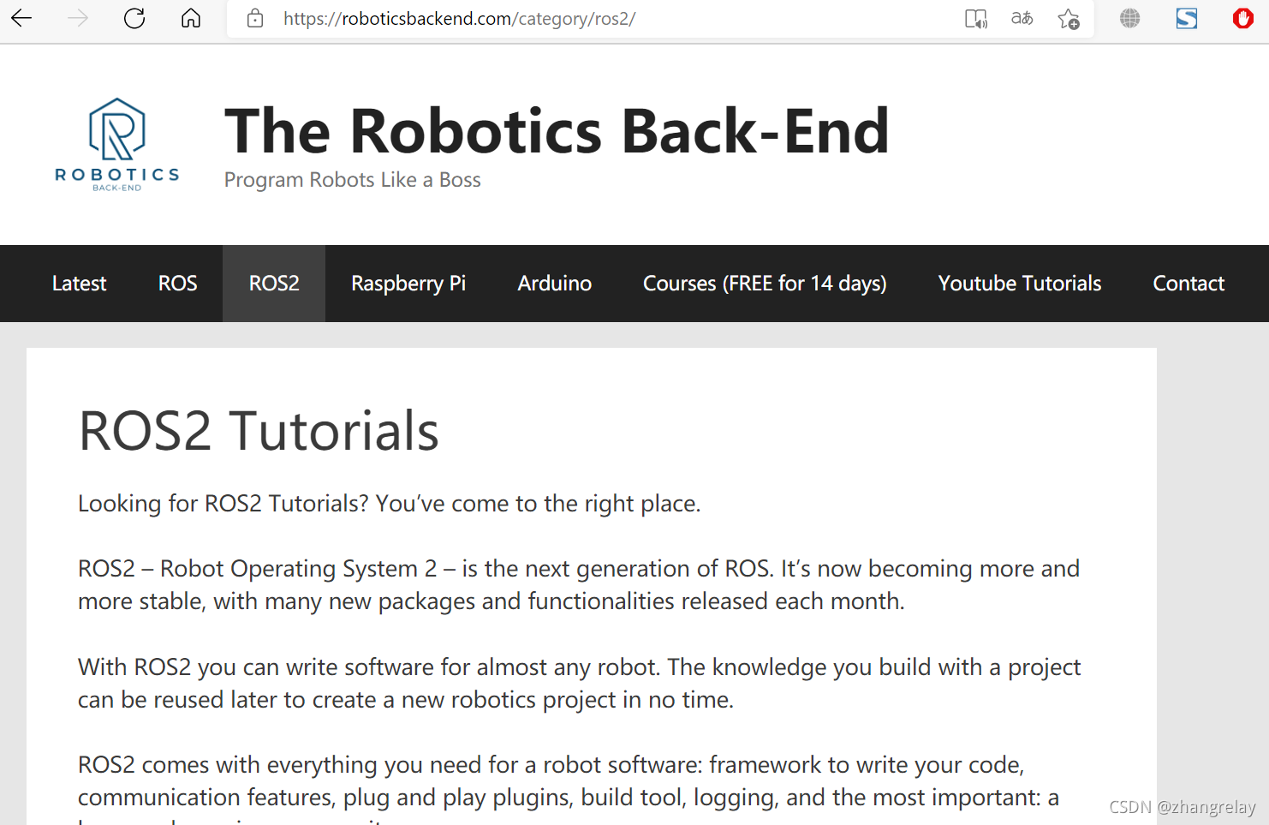The height and width of the screenshot is (825, 1269).
Task: Go to Raspberry Pi tutorials
Action: (408, 284)
